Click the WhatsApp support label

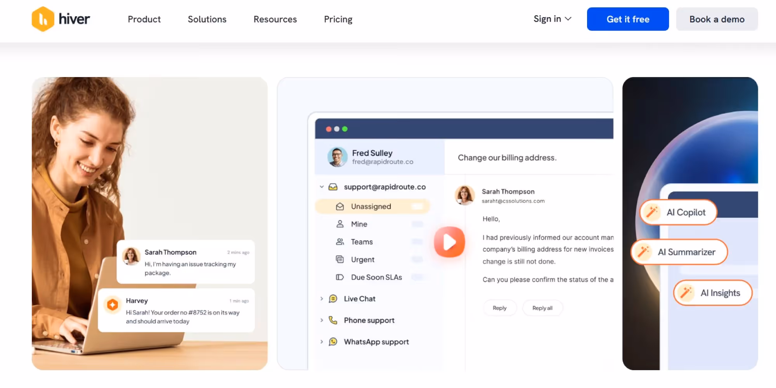(x=376, y=342)
